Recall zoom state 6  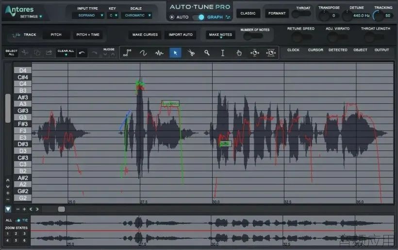pos(24,240)
